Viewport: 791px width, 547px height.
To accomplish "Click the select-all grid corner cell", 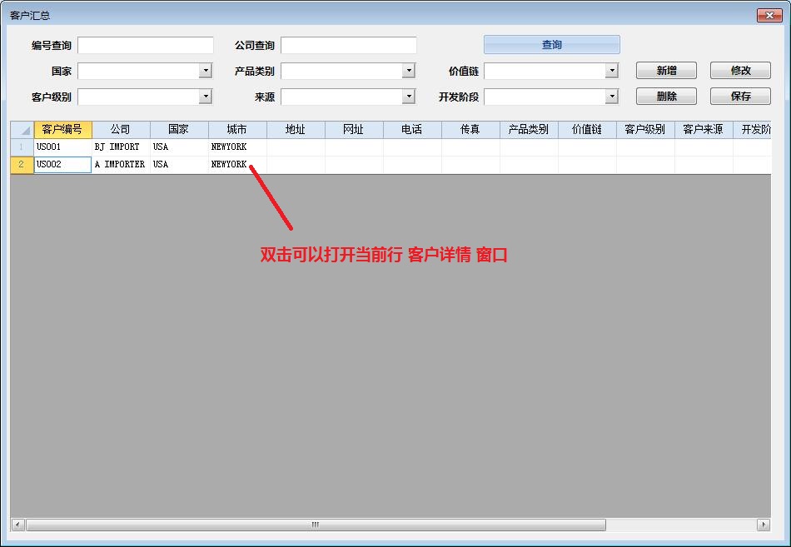I will click(22, 130).
